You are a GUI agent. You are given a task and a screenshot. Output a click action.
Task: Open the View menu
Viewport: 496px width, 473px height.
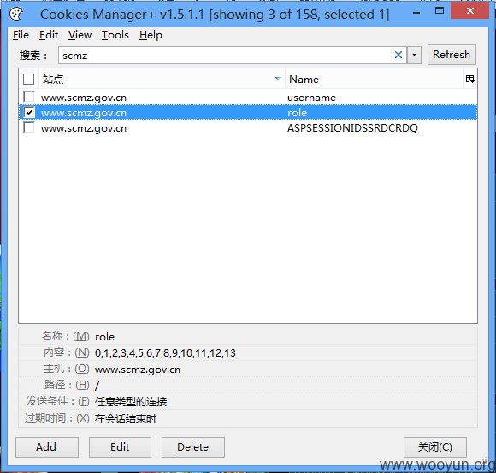[x=80, y=35]
